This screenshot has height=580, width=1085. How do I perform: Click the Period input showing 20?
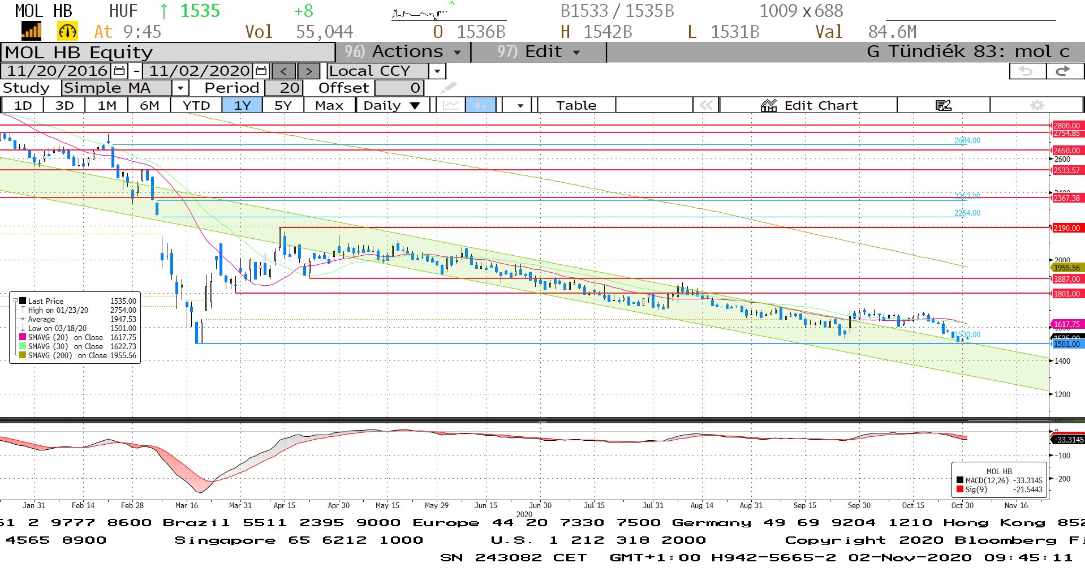tap(284, 88)
